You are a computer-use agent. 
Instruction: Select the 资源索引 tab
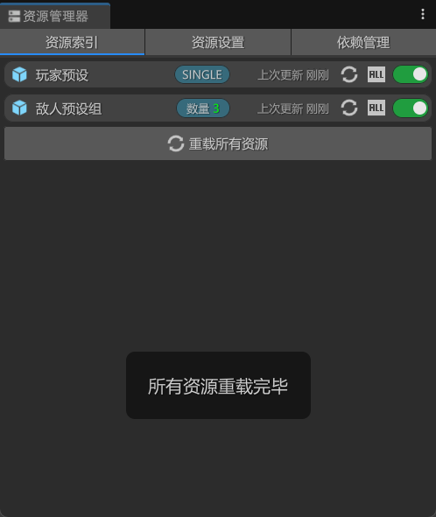pos(72,42)
